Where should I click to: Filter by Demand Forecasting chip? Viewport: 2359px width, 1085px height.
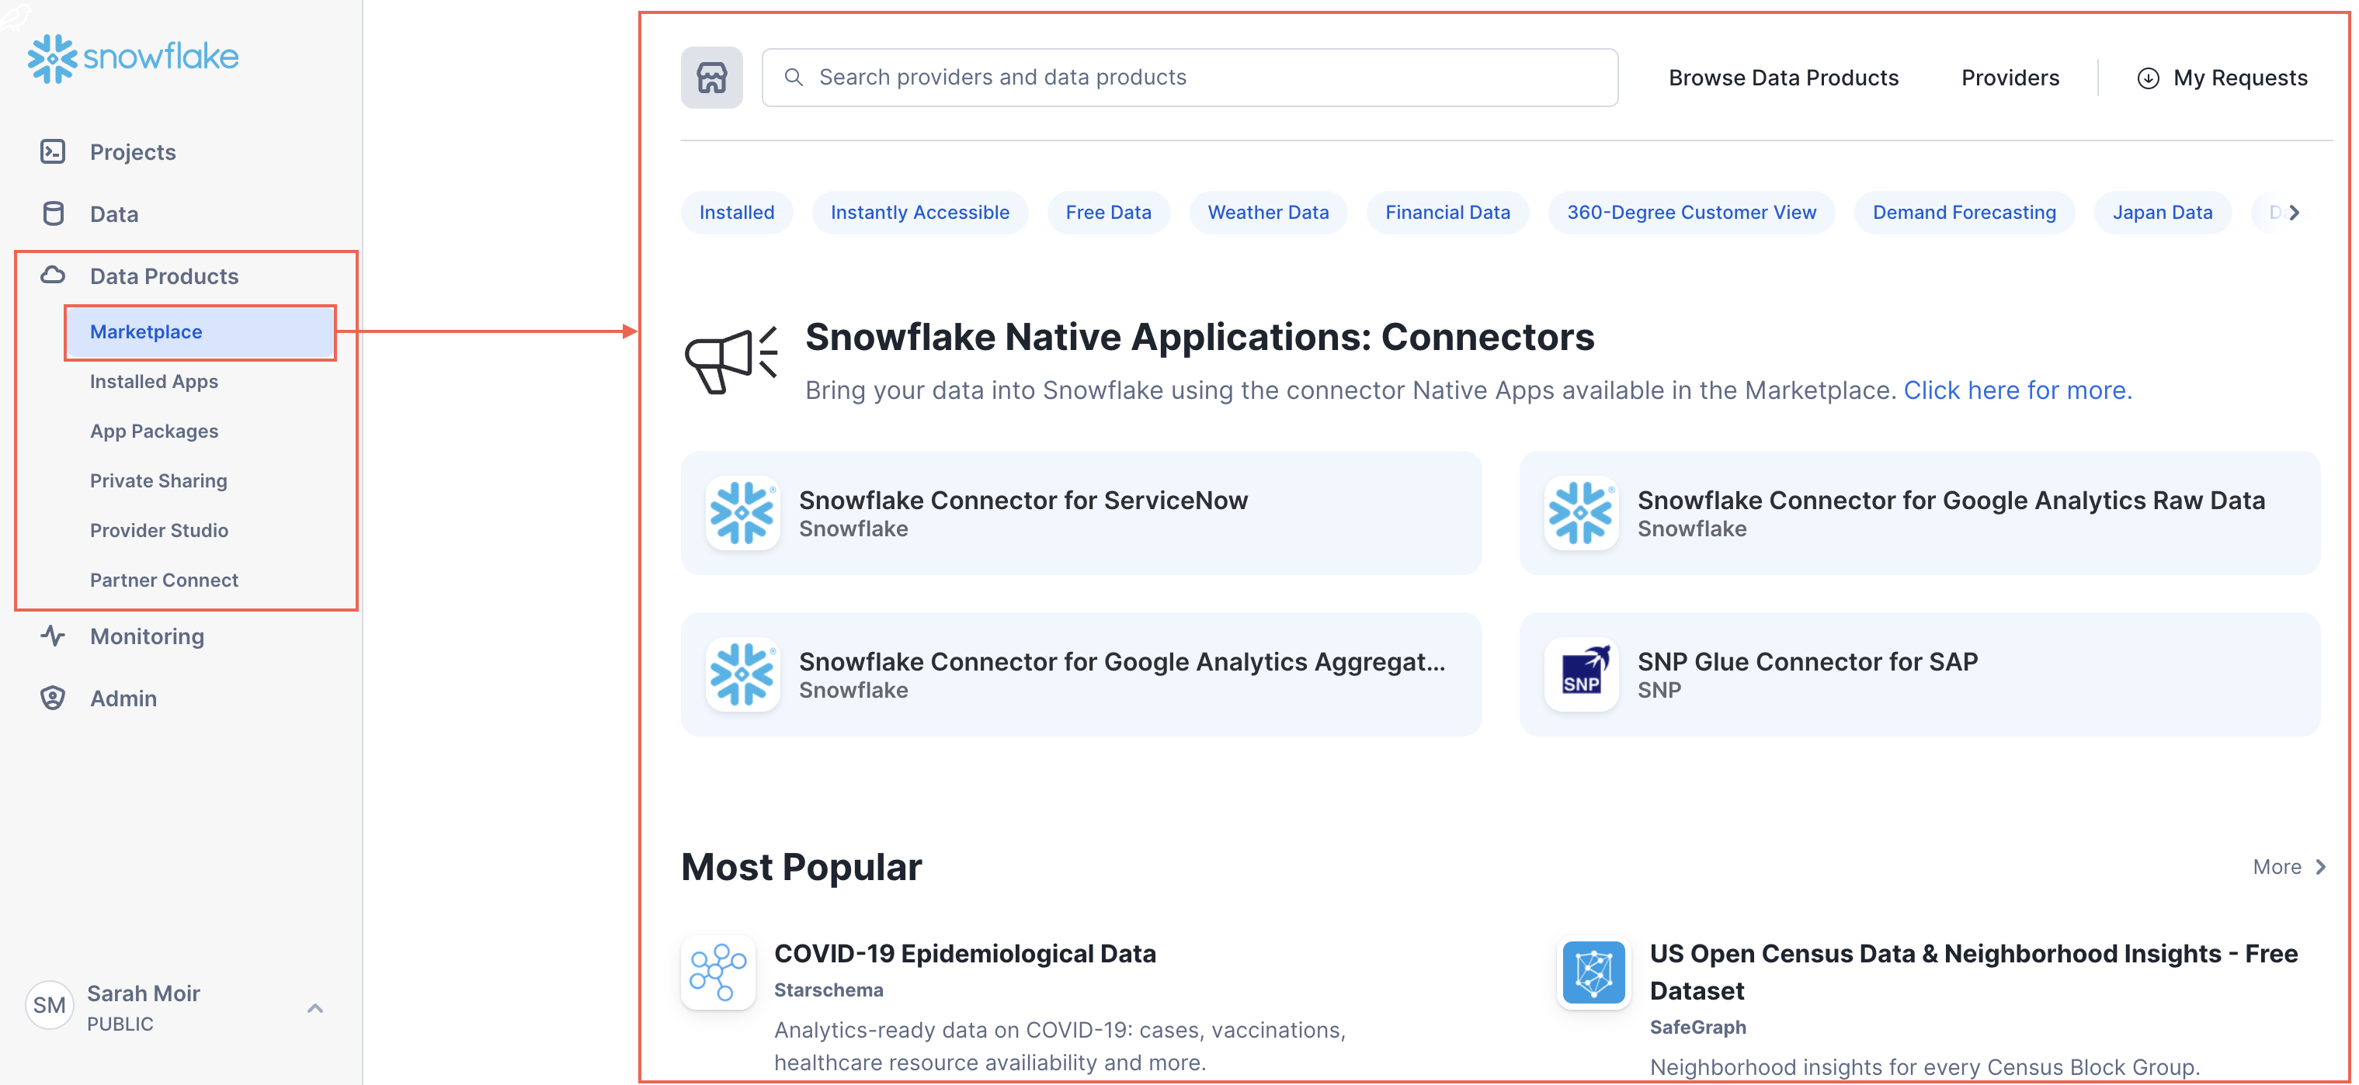pyautogui.click(x=1965, y=213)
